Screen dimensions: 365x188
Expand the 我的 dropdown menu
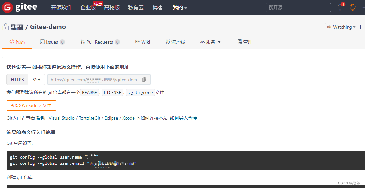[180, 7]
